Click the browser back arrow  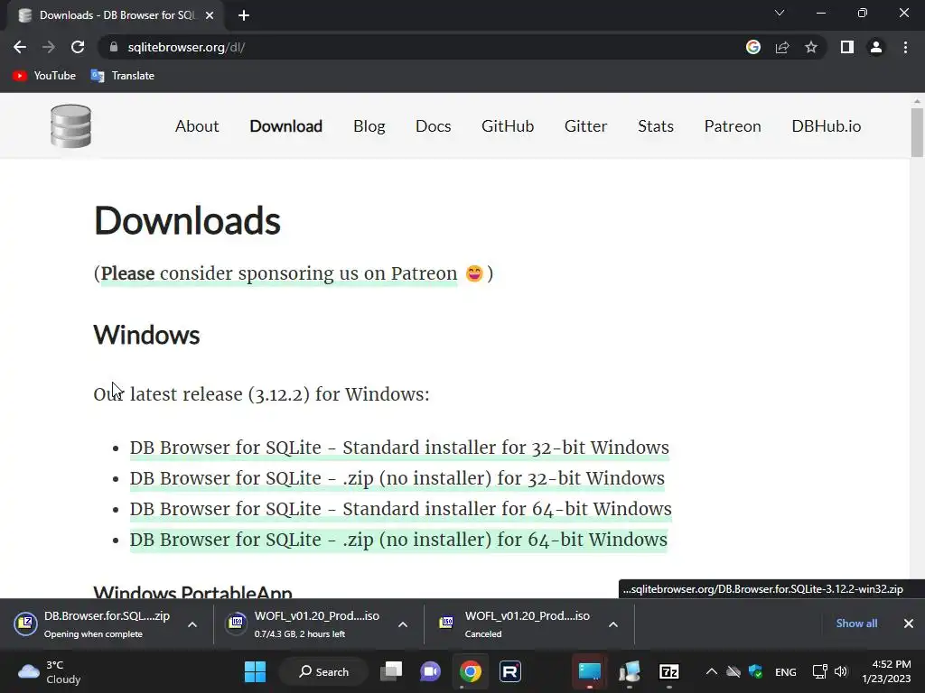point(20,47)
